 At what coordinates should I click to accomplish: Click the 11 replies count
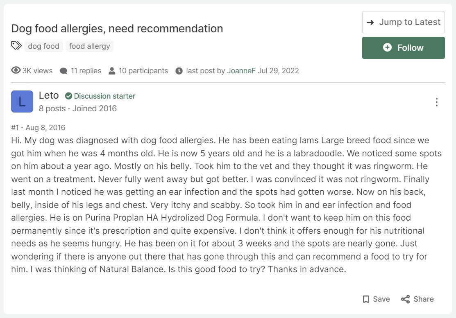pyautogui.click(x=86, y=71)
